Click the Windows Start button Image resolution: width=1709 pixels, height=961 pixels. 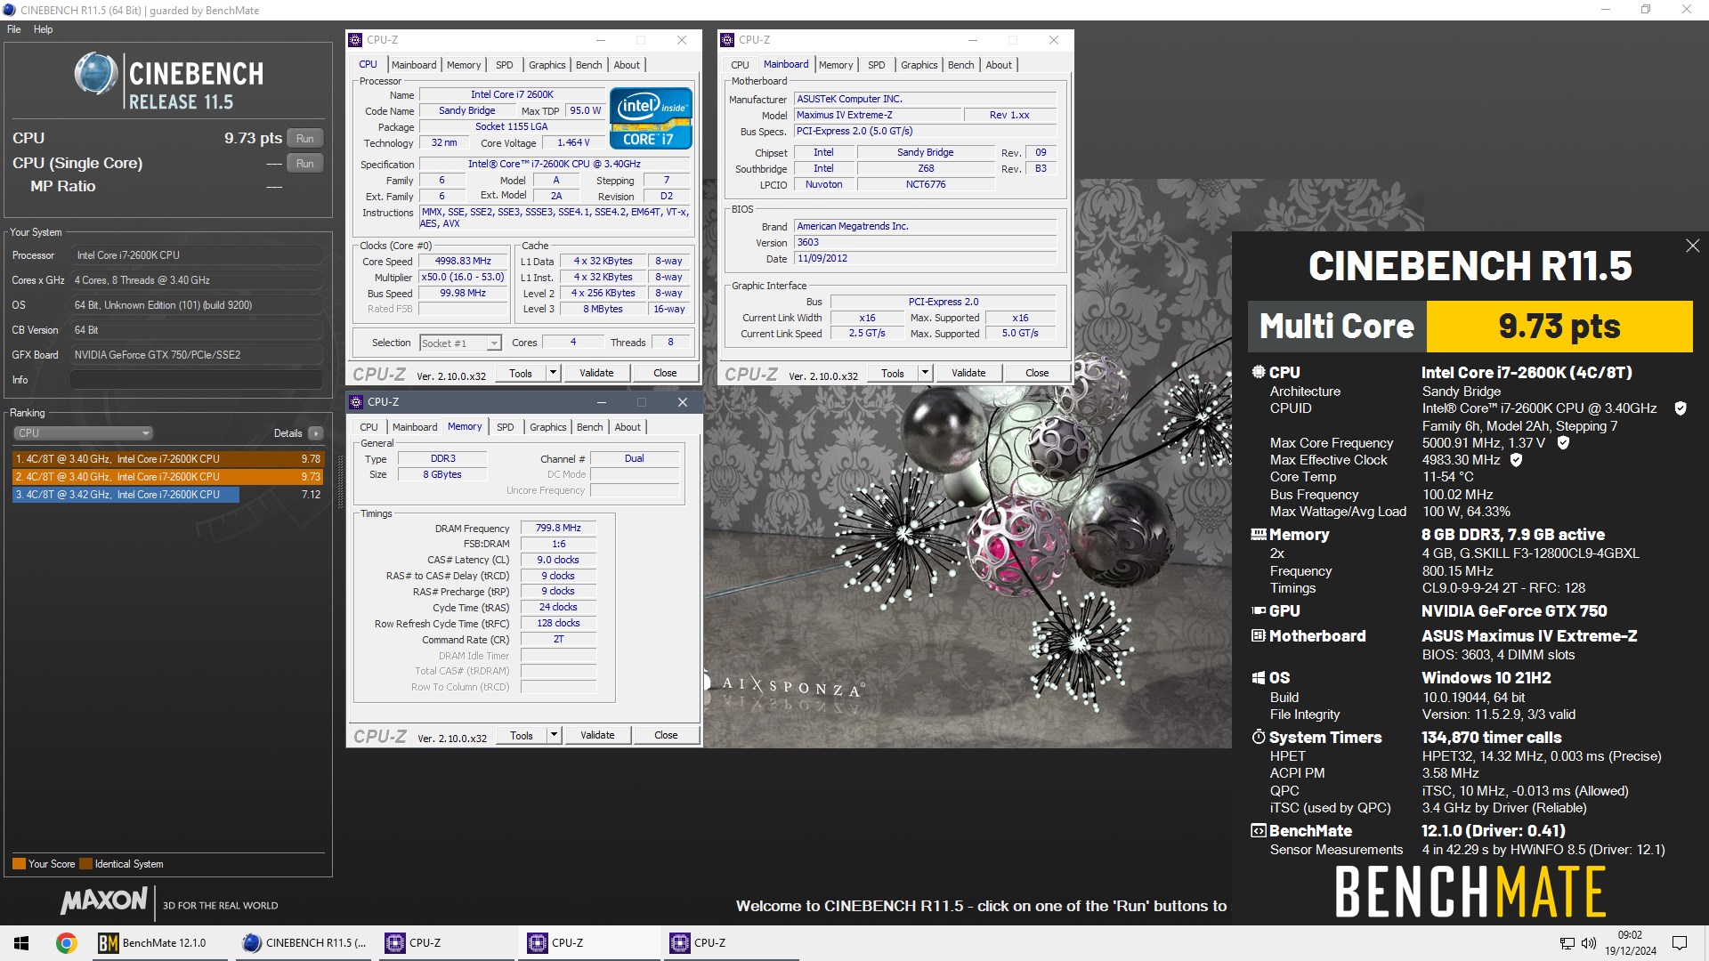click(21, 942)
